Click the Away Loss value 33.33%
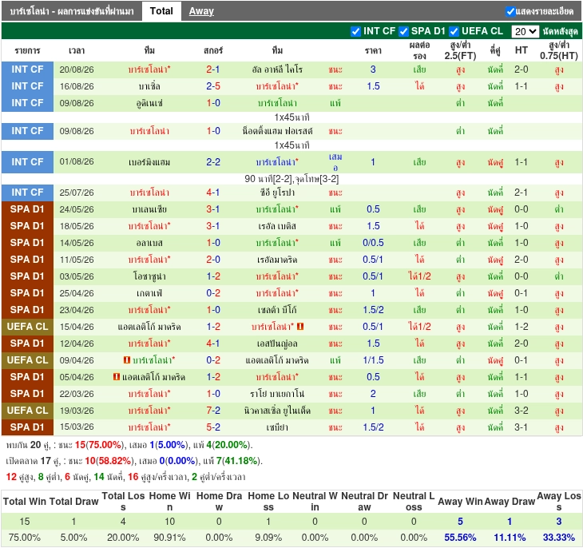The width and height of the screenshot is (583, 552). point(559,538)
